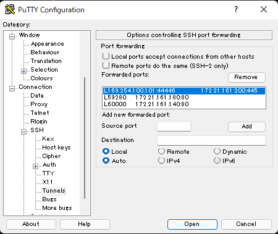
Task: Select the Local radio button
Action: [x=106, y=151]
